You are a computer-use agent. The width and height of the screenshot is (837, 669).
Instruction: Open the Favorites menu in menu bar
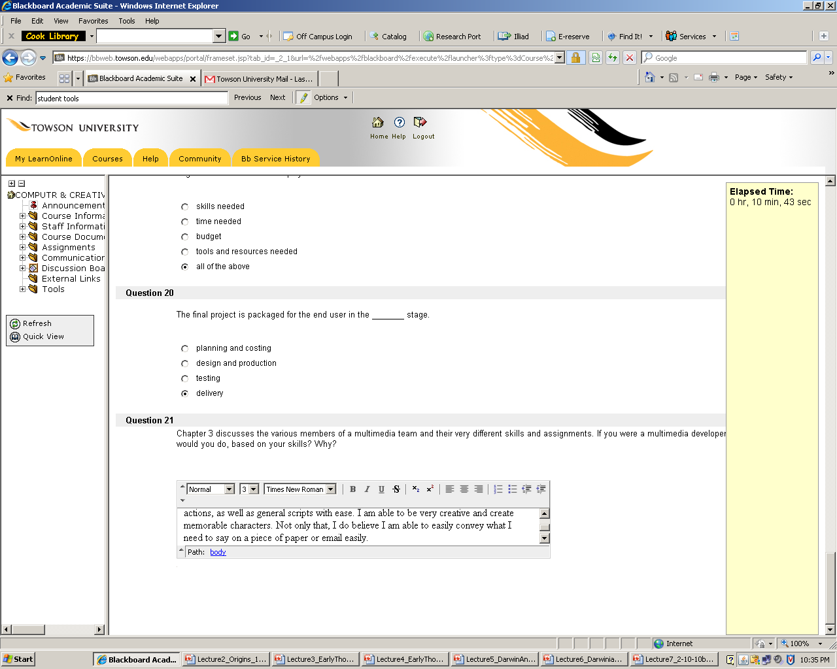coord(94,21)
